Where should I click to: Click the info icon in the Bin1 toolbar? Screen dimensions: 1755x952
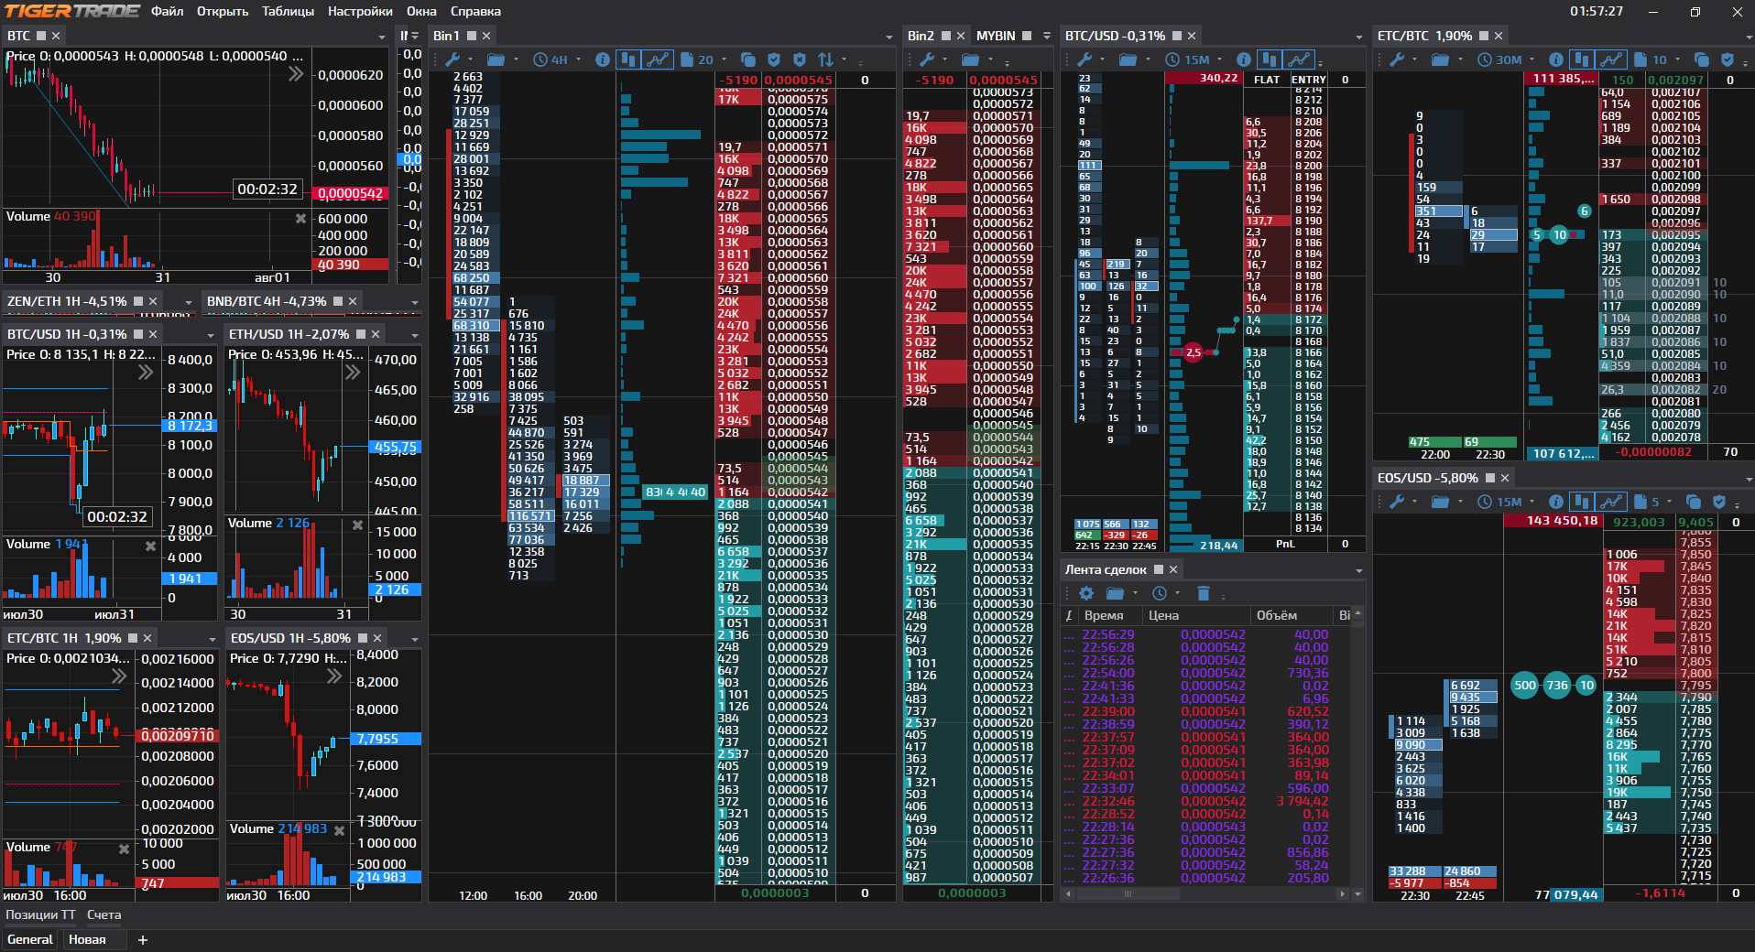[x=602, y=59]
